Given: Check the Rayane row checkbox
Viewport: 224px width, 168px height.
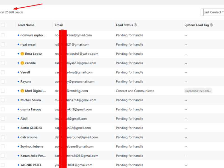Looking at the screenshot, I should (3, 81).
